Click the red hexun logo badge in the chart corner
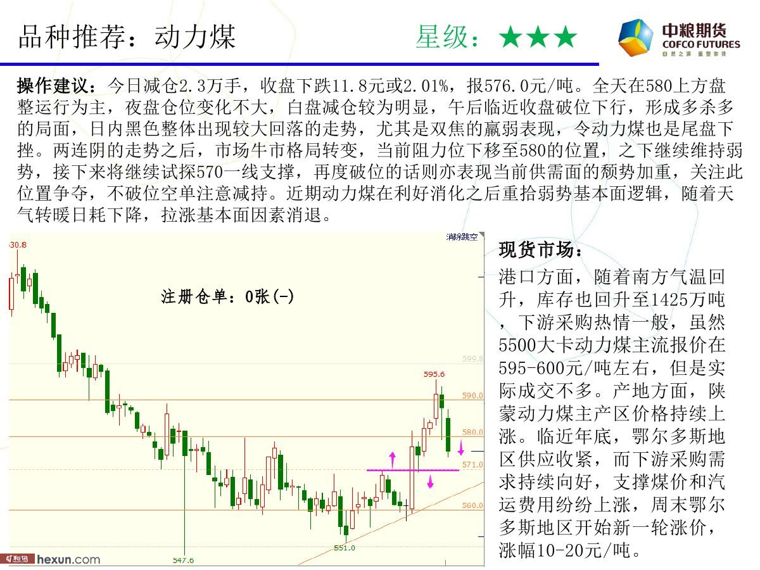This screenshot has height=570, width=760. (16, 559)
